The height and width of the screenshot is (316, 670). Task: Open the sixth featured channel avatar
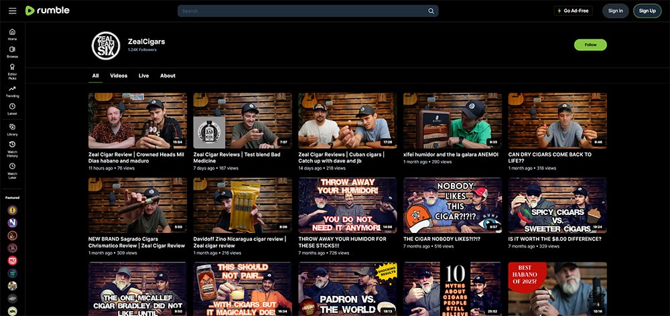point(12,273)
